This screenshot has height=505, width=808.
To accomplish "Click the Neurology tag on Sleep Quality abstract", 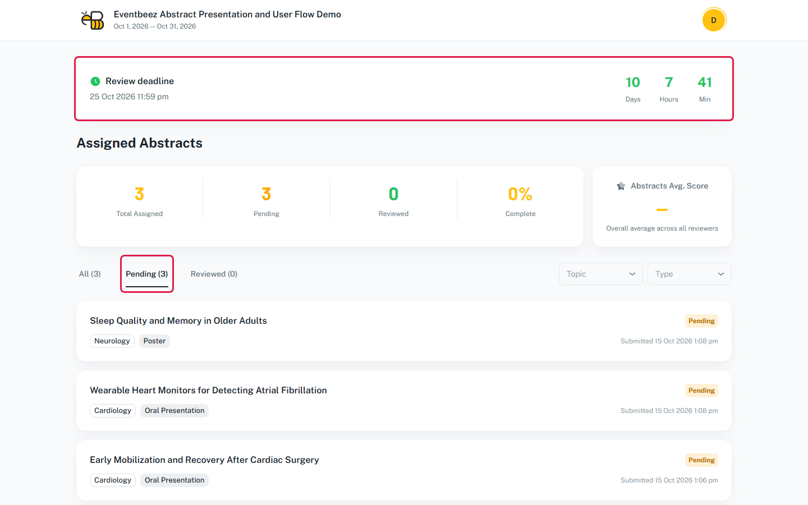I will tap(112, 341).
